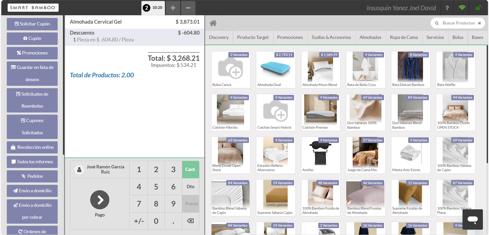The width and height of the screenshot is (489, 235).
Task: Tap numpad digit 0
Action: 156,221
